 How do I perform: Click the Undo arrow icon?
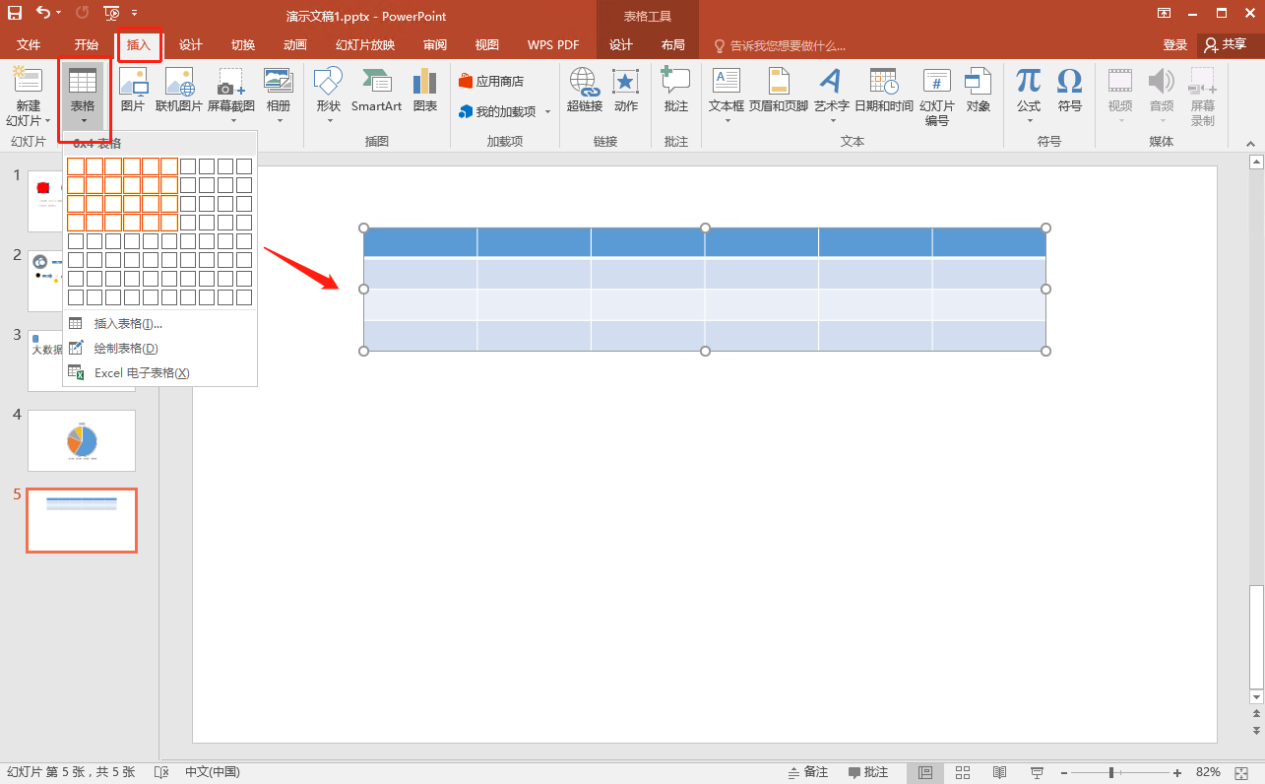[42, 14]
